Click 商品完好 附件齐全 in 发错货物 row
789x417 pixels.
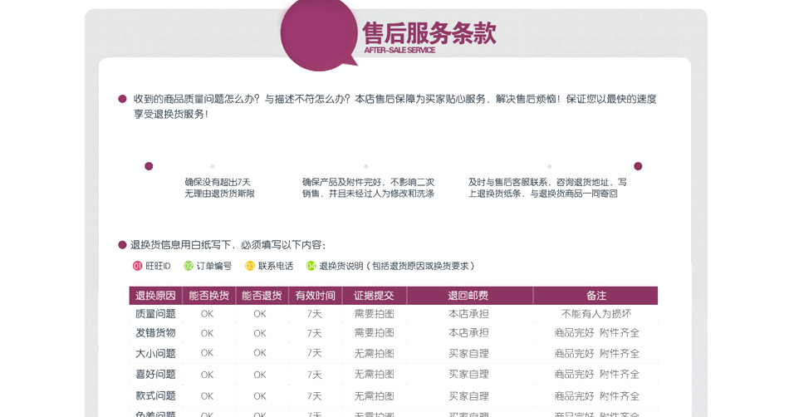tap(597, 333)
